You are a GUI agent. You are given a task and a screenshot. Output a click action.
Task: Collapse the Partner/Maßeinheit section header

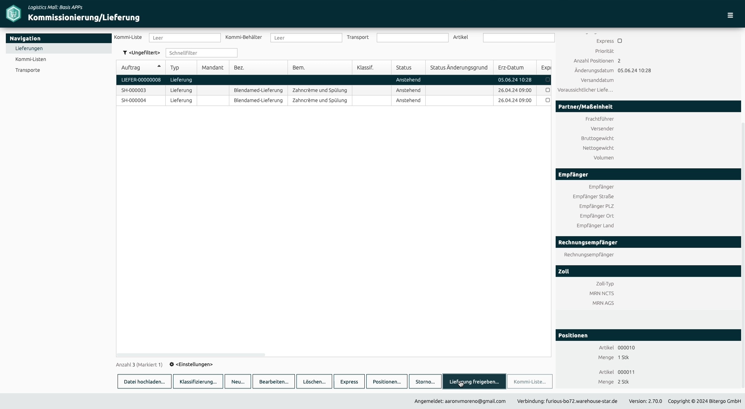coord(648,107)
